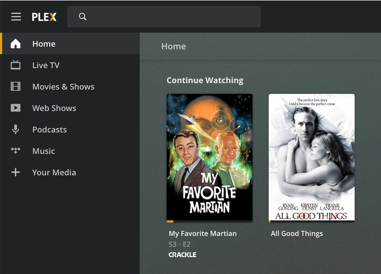
Task: Open the Music section
Action: point(70,151)
